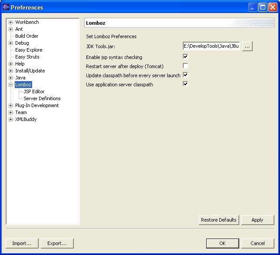Image resolution: width=280 pixels, height=255 pixels.
Task: Enable Restart server after deploy (Tomcat)
Action: [185, 66]
